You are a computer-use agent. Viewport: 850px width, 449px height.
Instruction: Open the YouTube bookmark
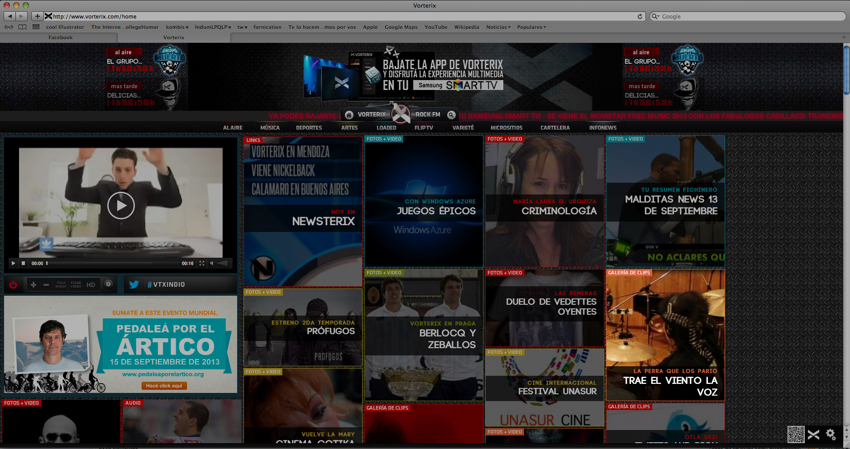click(436, 27)
